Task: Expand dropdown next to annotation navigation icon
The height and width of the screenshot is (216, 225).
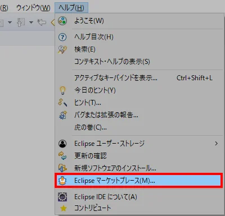Action: click(x=31, y=22)
